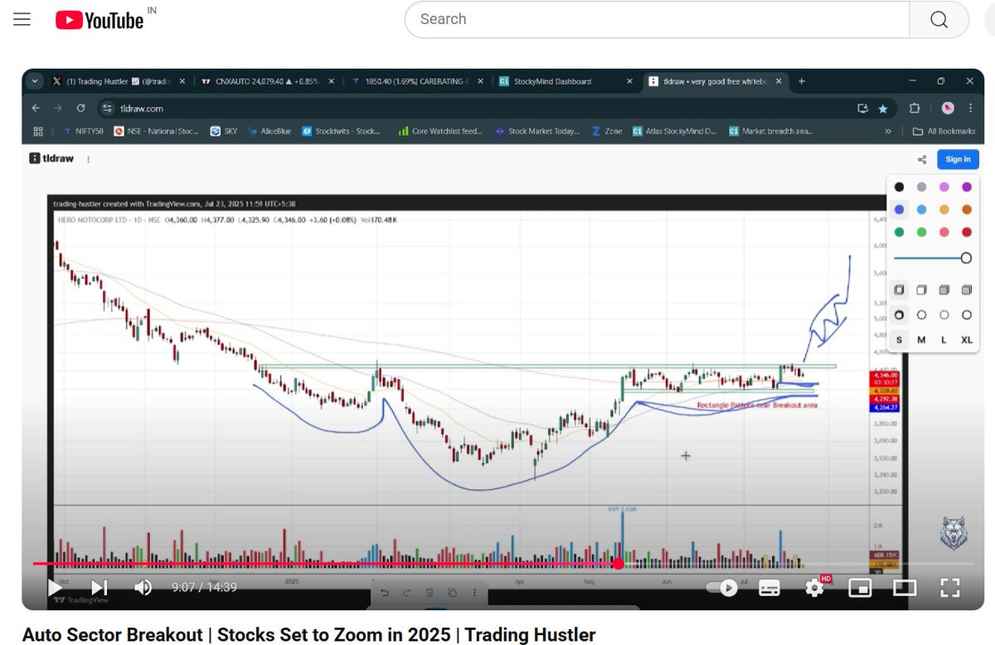Pick the black color swatch
Viewport: 995px width, 645px height.
click(x=899, y=187)
